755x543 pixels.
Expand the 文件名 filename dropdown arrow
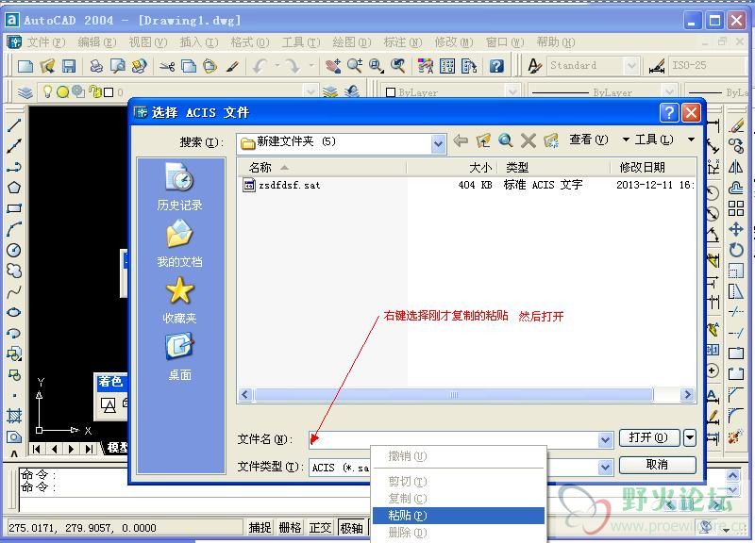tap(605, 439)
